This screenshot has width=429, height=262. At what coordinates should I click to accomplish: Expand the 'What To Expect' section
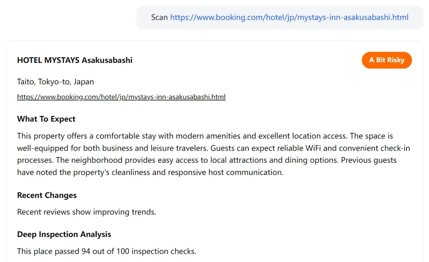[x=46, y=119]
